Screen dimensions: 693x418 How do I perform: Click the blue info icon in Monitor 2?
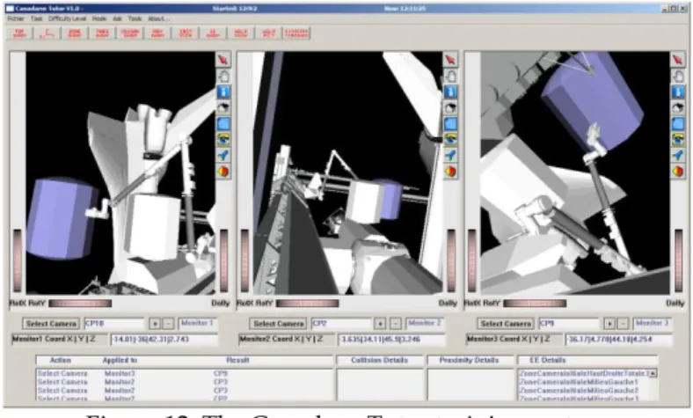(x=450, y=92)
